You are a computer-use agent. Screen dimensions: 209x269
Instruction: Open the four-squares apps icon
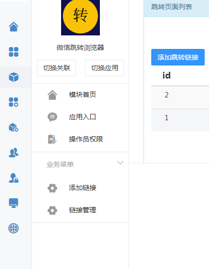pos(14,52)
